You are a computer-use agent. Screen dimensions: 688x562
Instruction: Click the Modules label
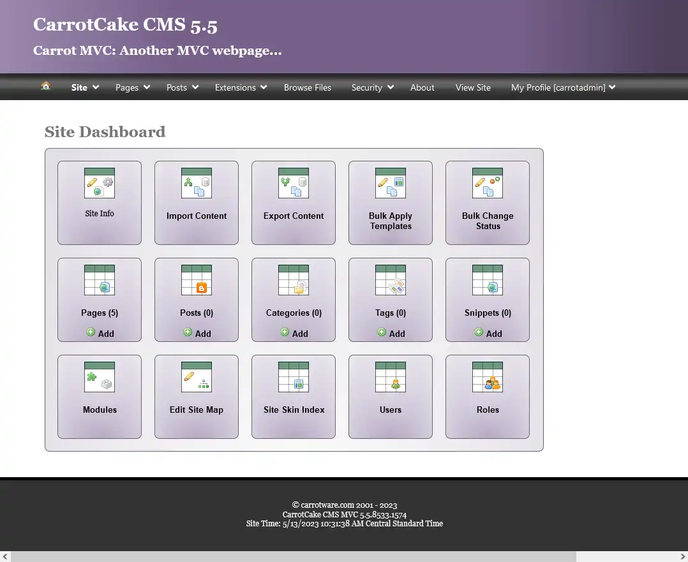(100, 410)
